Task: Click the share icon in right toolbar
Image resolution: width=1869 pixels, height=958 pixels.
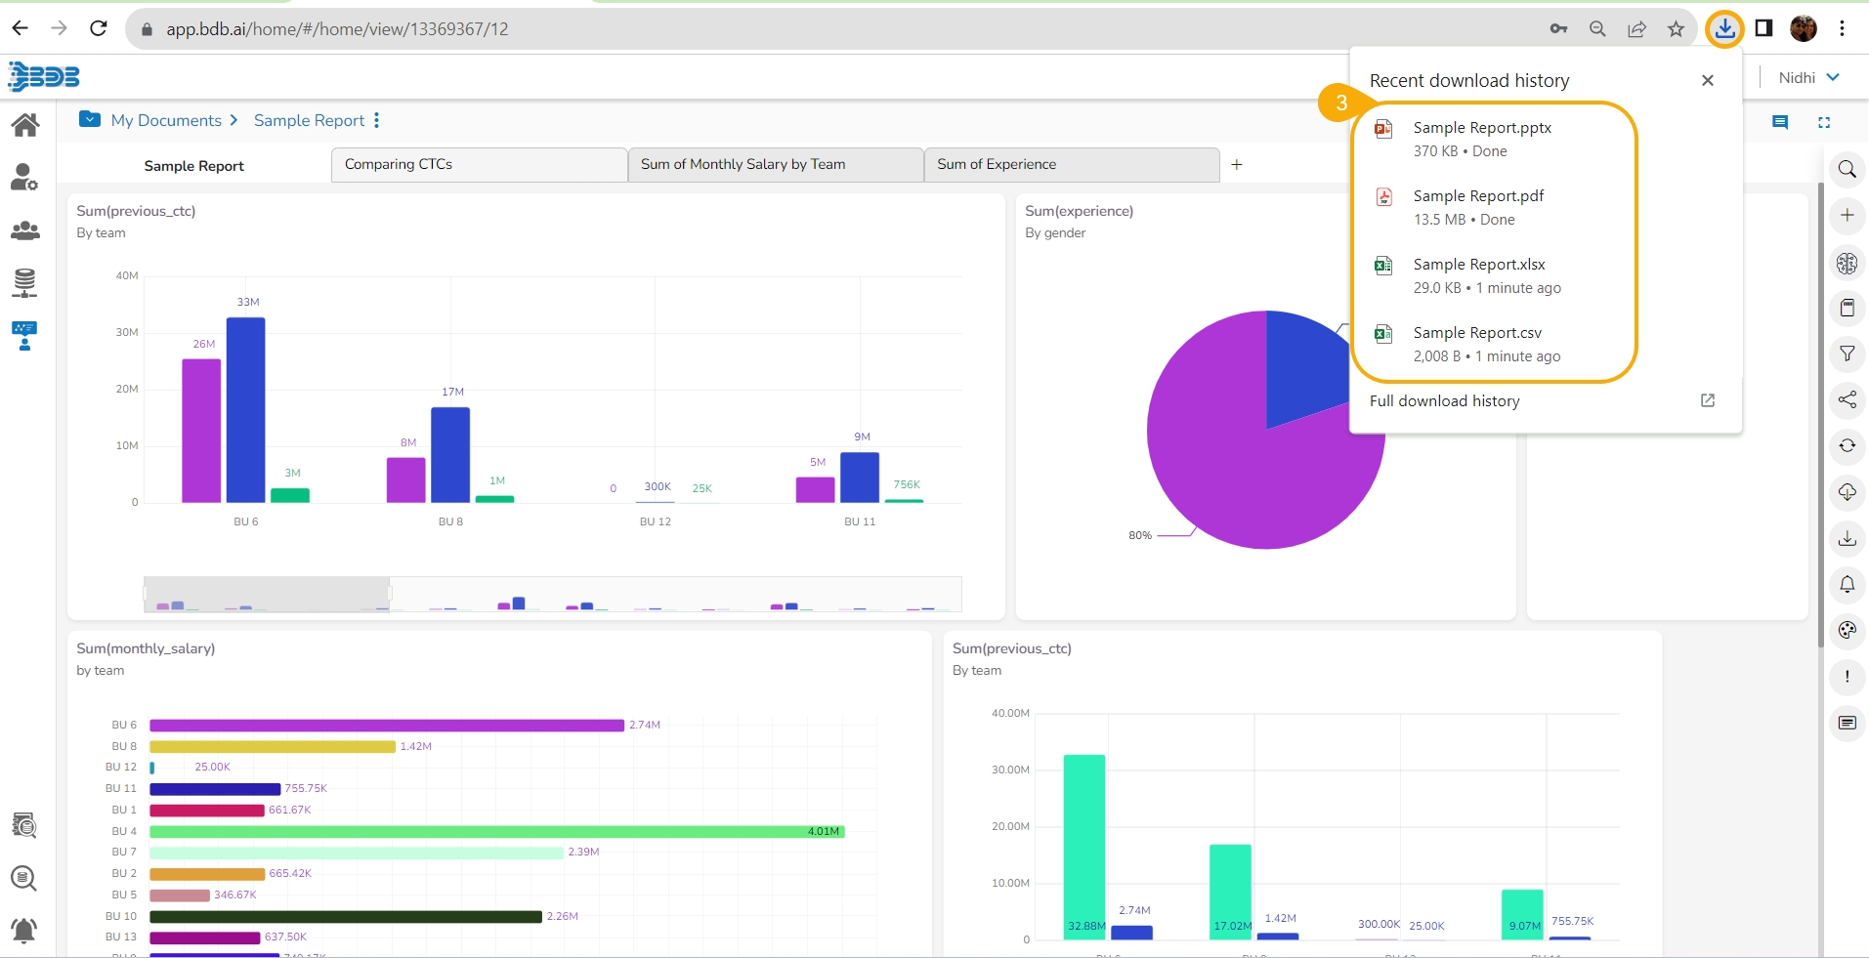Action: point(1847,399)
